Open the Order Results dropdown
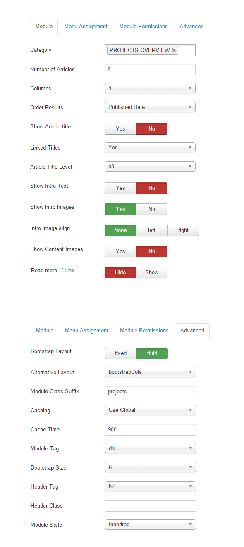The width and height of the screenshot is (244, 547). click(x=150, y=107)
